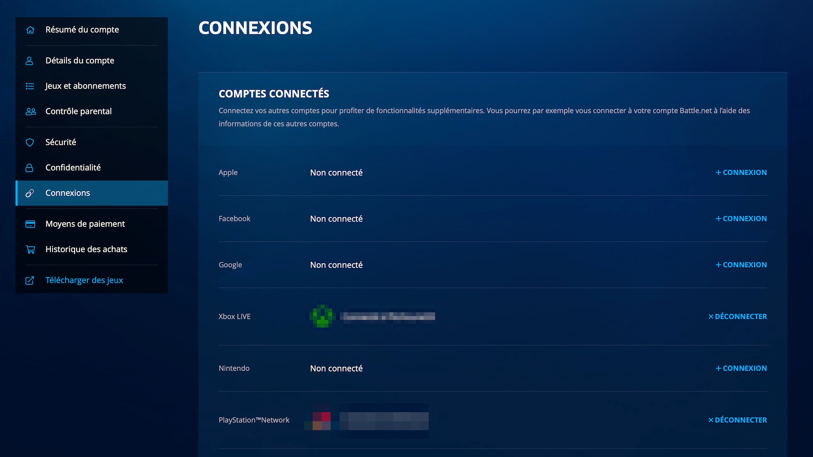Screen dimensions: 813x457
Task: Click the credit card icon beside Moyens de paiement
Action: [x=30, y=224]
